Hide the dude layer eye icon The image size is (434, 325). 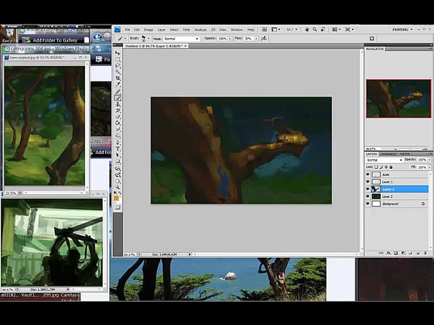tap(368, 174)
